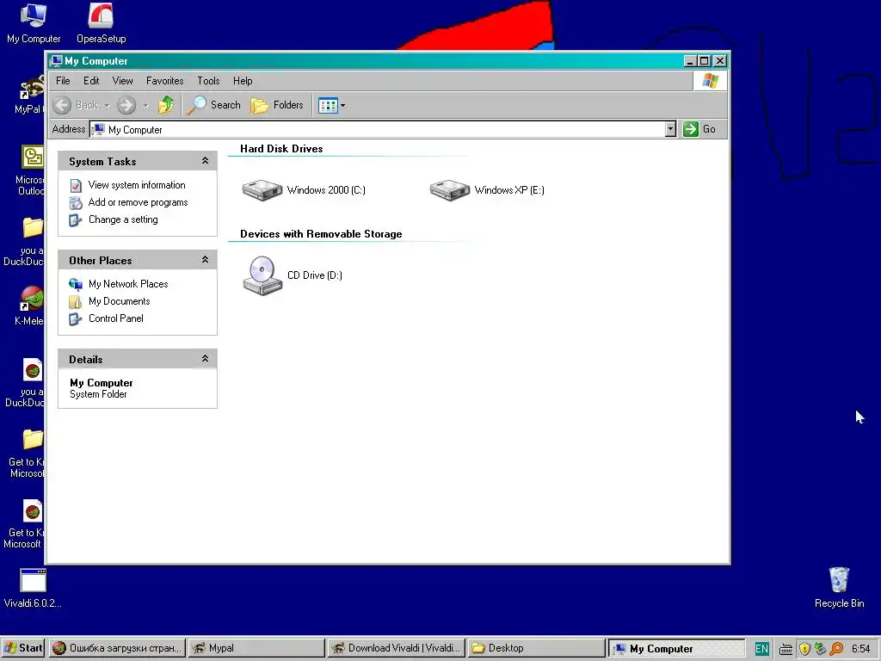Viewport: 881px width, 661px height.
Task: Expand the Forward history dropdown arrow
Action: [x=146, y=105]
